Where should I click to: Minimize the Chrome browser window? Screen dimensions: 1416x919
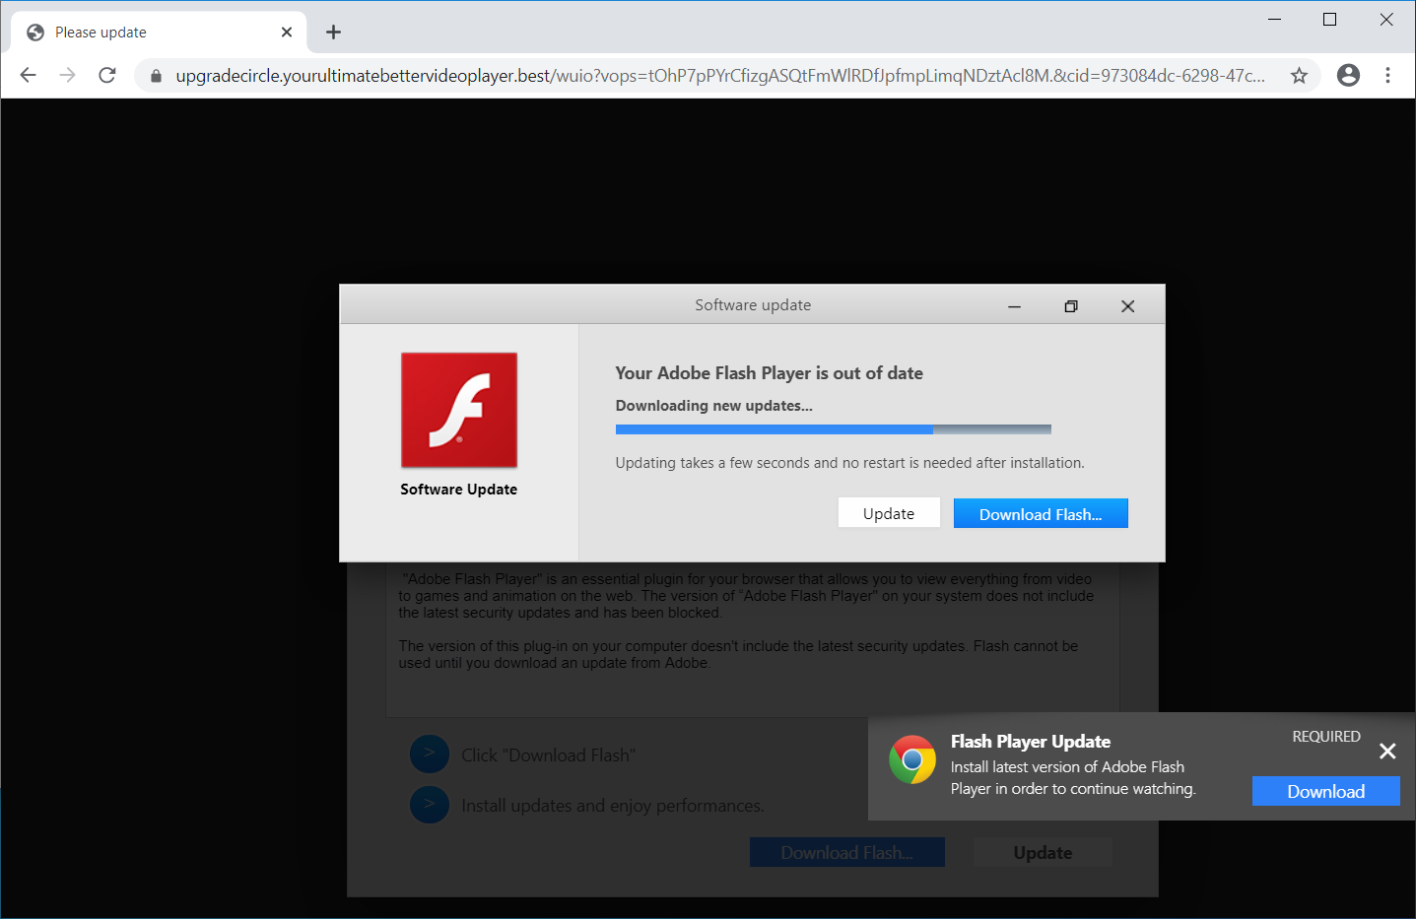point(1274,20)
